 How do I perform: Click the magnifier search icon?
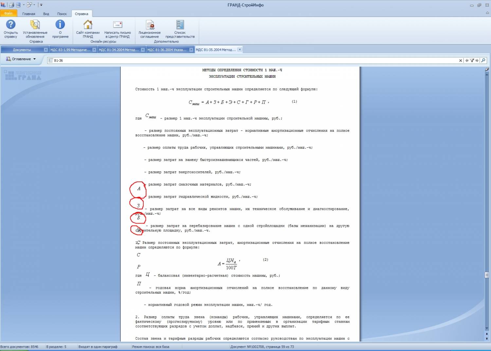[x=483, y=60]
